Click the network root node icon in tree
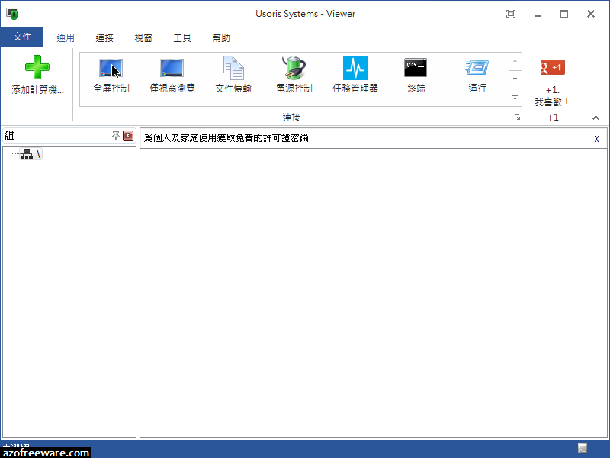Screen dimensions: 610x458 pyautogui.click(x=27, y=154)
